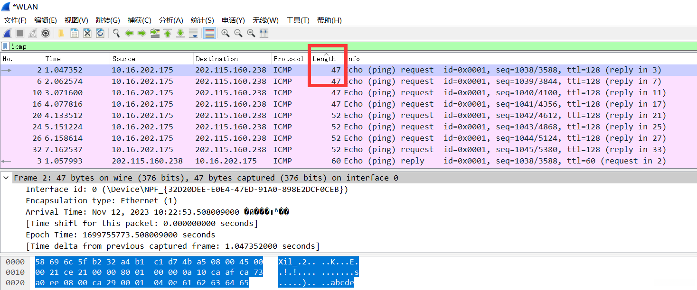Open the 视图(V) menu
Image resolution: width=697 pixels, height=290 pixels.
[76, 20]
